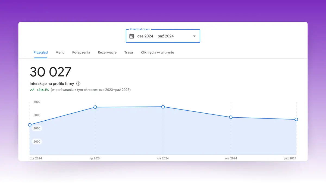
Task: Select the wrz 2024 chart data point
Action: pos(231,117)
